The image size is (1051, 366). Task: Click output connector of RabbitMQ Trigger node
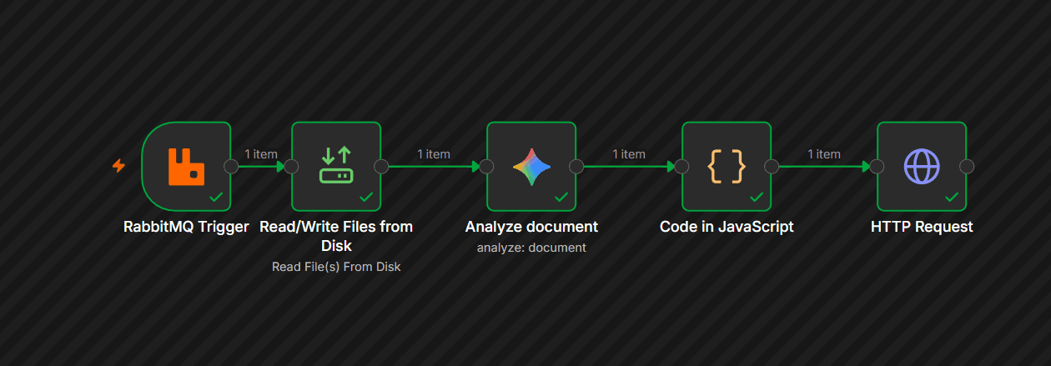tap(231, 167)
